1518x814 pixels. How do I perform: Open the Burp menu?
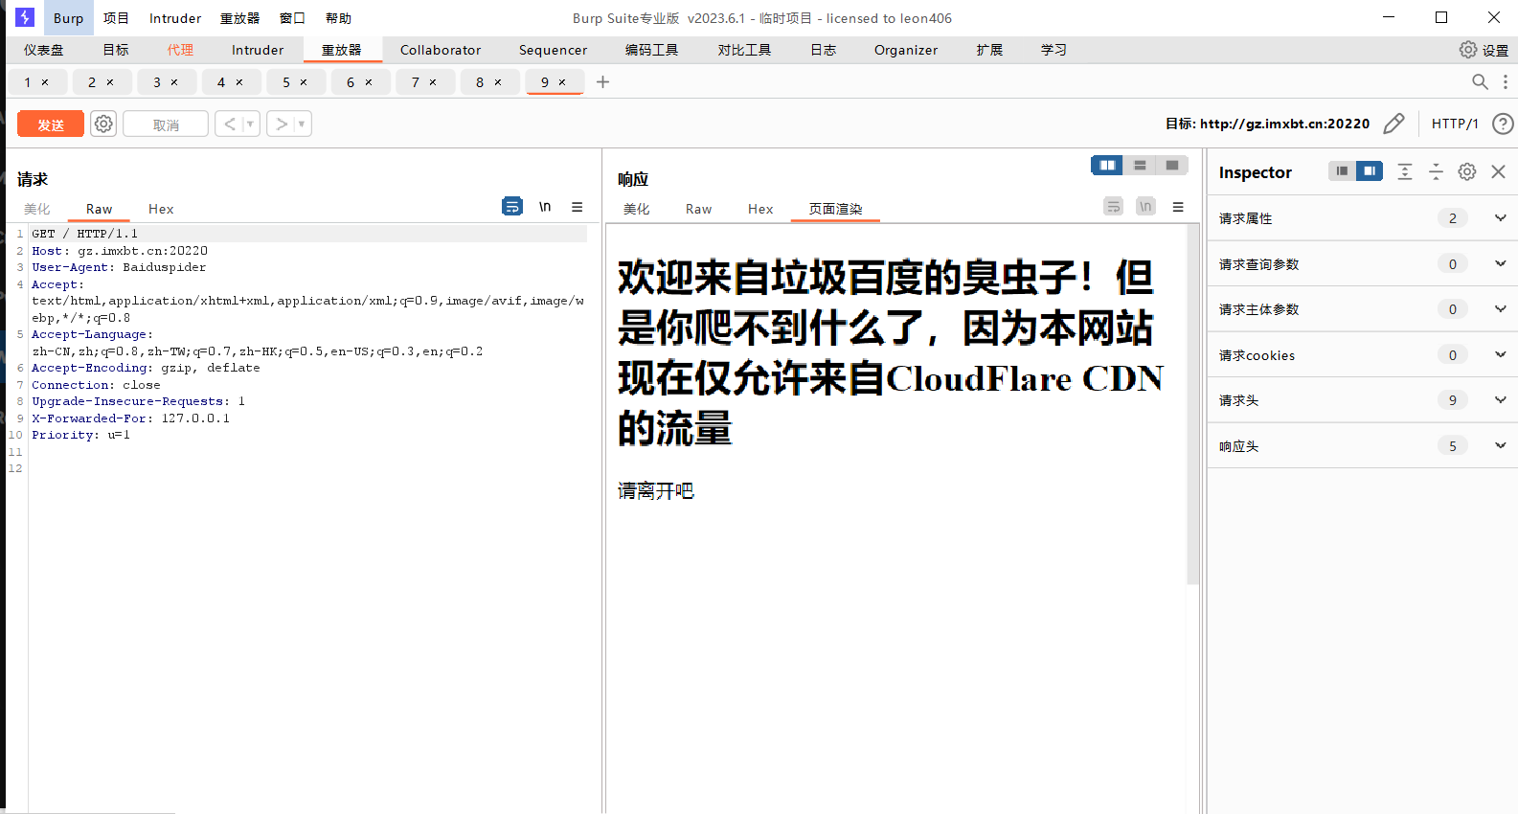[68, 18]
